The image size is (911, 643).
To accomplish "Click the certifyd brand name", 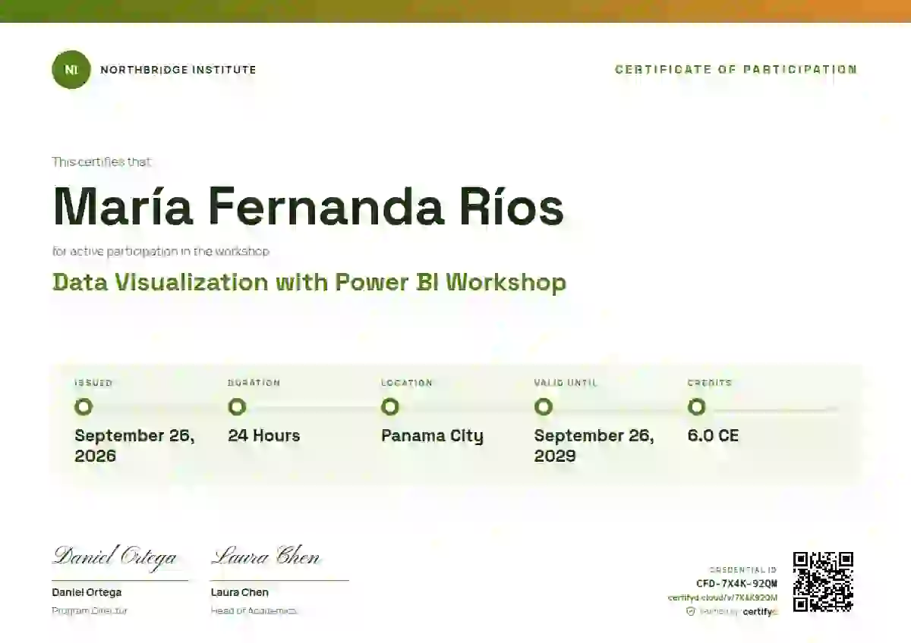I will 760,611.
